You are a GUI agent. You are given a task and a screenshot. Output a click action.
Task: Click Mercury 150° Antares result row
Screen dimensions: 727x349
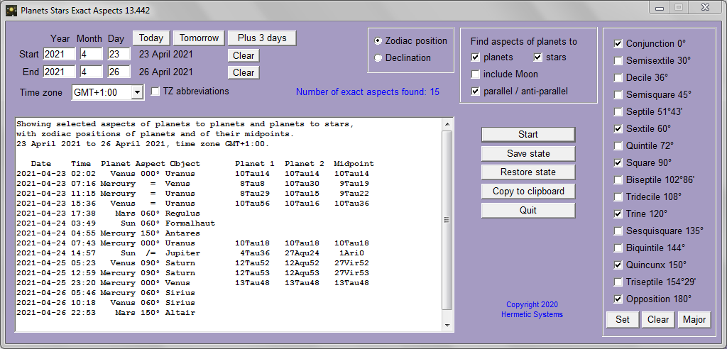click(x=109, y=233)
